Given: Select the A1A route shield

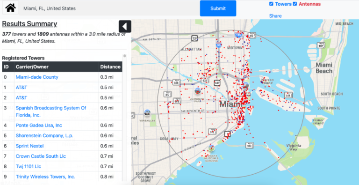Looking at the screenshot, I should [x=288, y=95].
